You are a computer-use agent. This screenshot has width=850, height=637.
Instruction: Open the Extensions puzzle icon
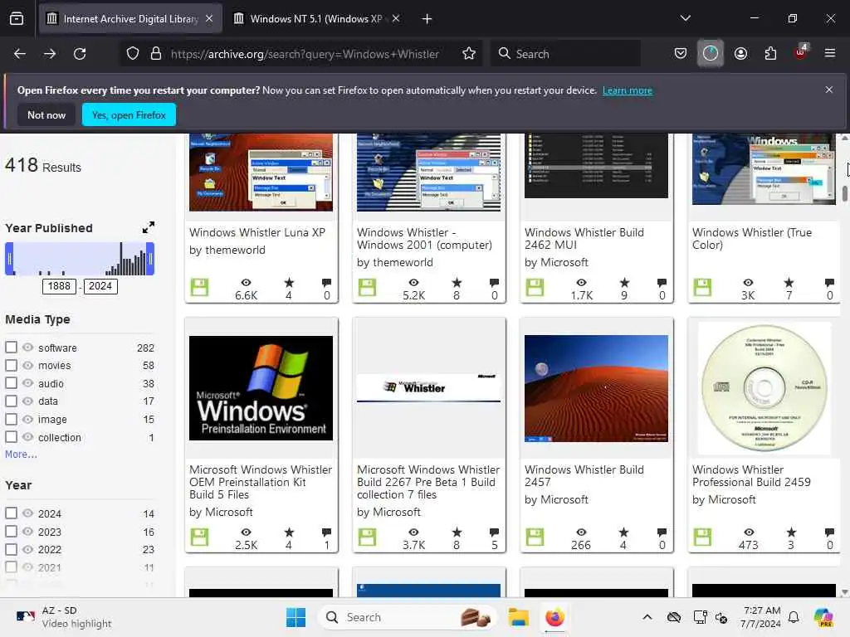coord(770,54)
